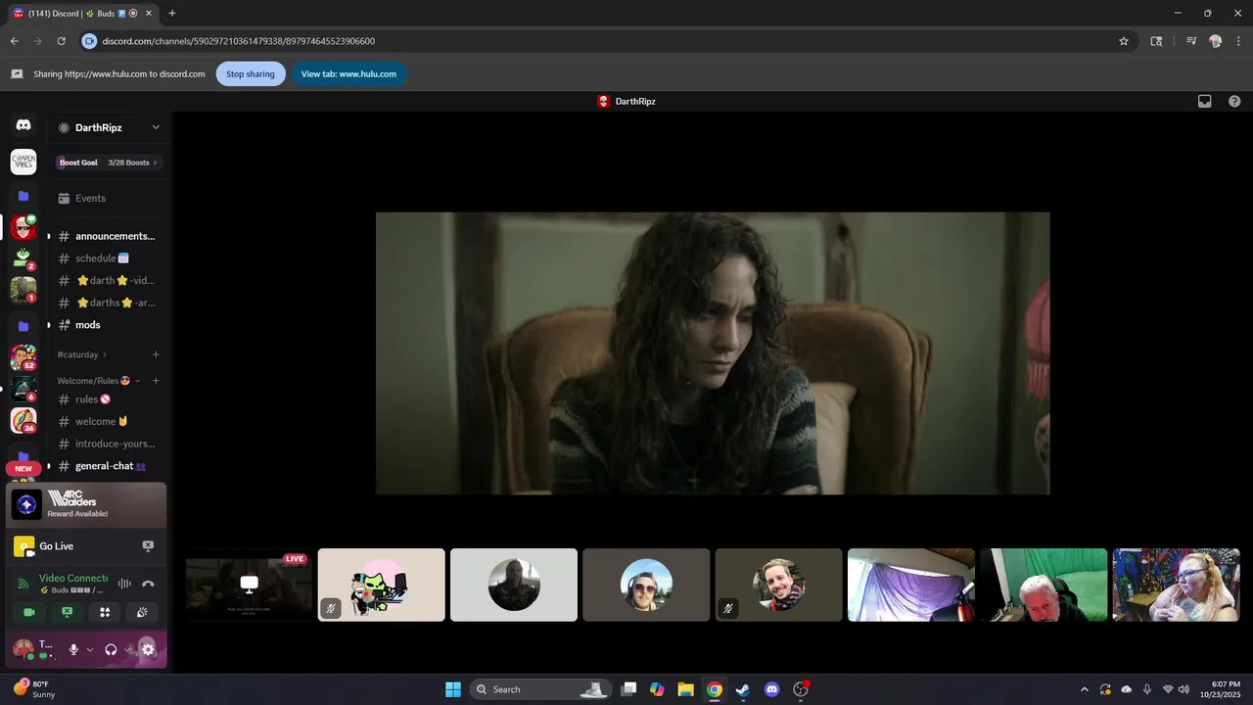Collapse the Welcome/Rules category
Viewport: 1253px width, 705px height.
[99, 381]
